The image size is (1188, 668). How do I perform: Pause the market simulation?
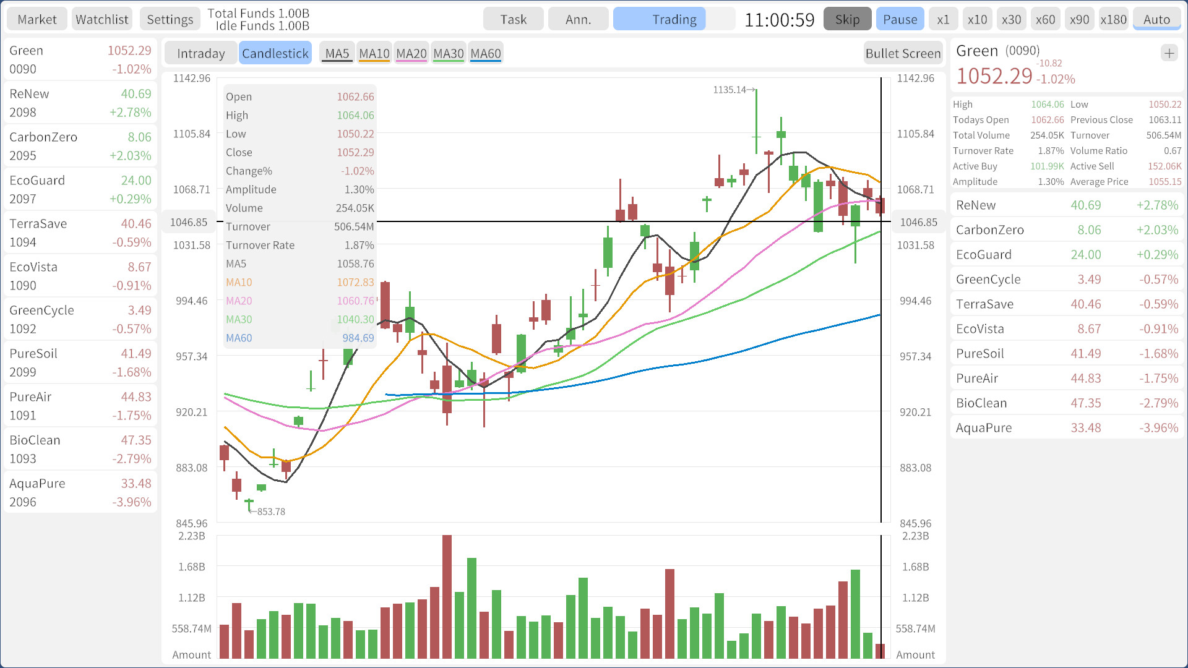tap(900, 19)
